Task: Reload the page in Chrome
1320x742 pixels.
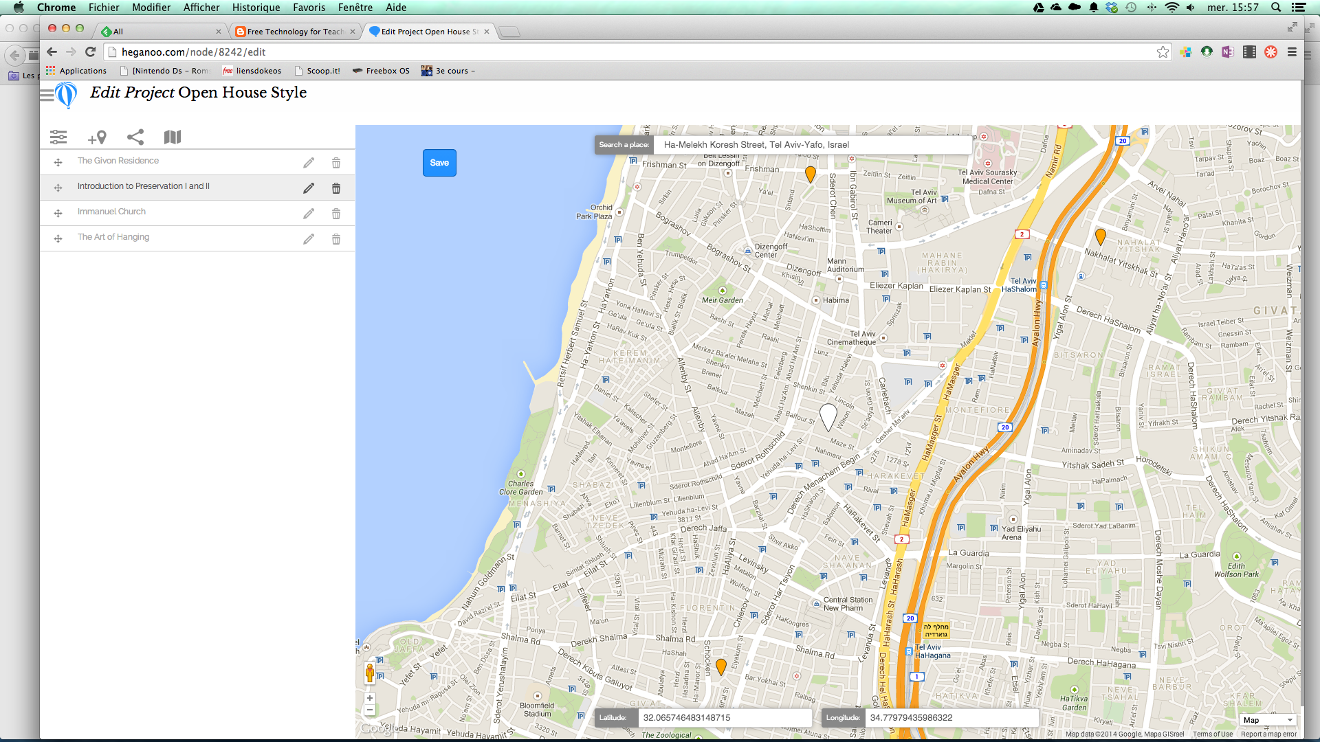Action: point(90,52)
